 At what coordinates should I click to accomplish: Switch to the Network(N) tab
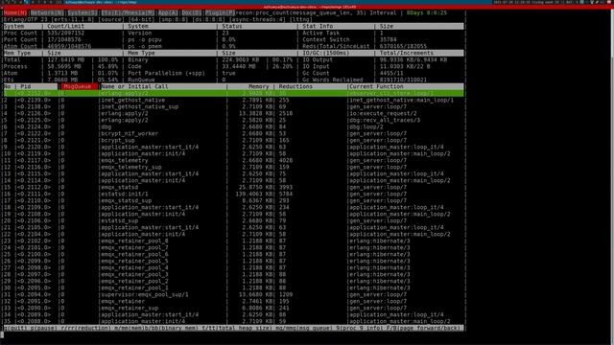coord(47,12)
